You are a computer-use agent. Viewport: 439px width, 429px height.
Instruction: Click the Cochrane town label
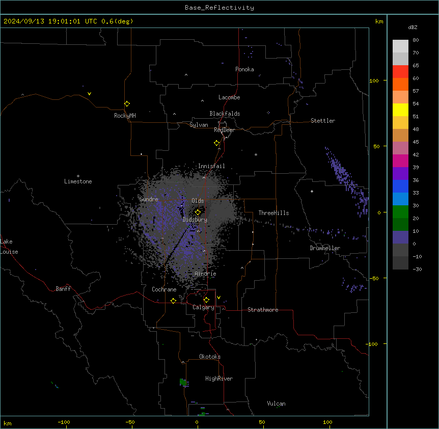(164, 289)
